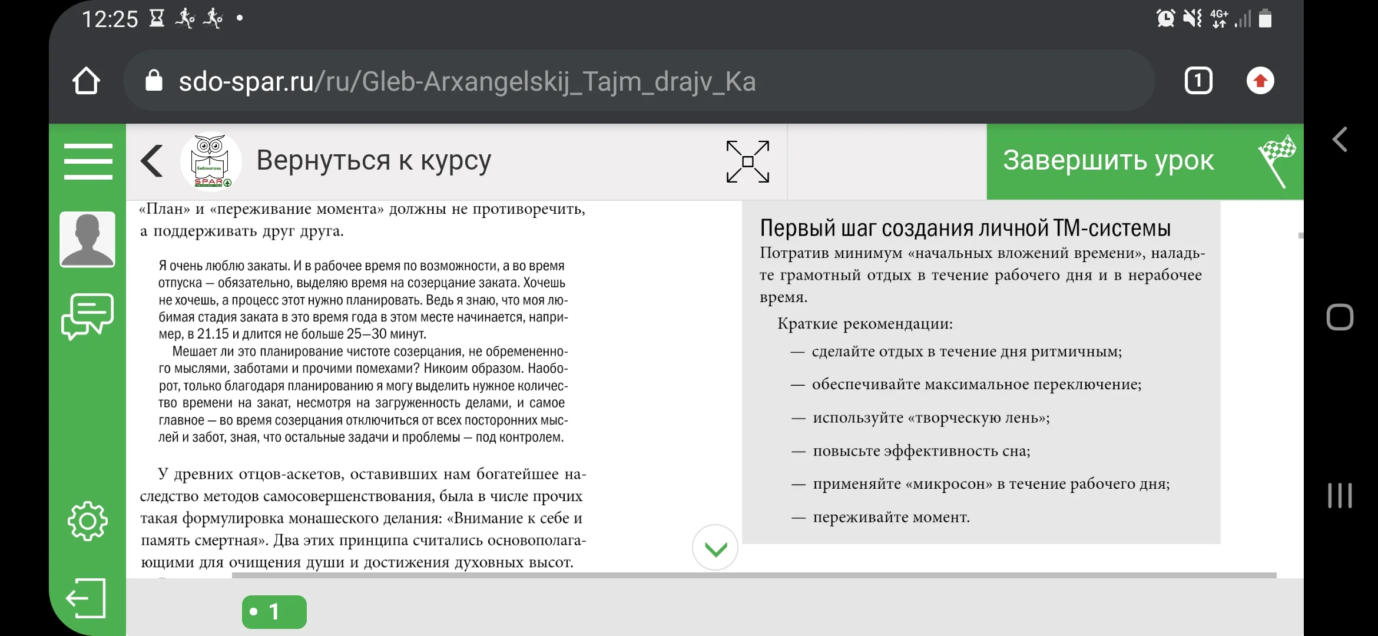Open the sidebar hamburger menu
1378x636 pixels.
pos(87,161)
